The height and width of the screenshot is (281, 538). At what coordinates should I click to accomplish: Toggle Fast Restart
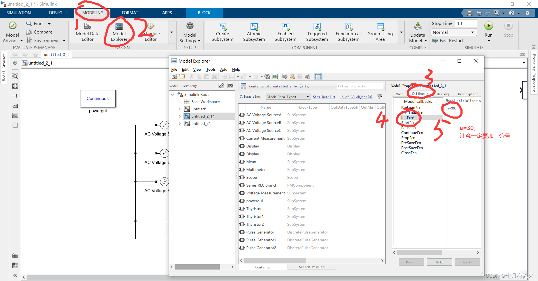(447, 41)
